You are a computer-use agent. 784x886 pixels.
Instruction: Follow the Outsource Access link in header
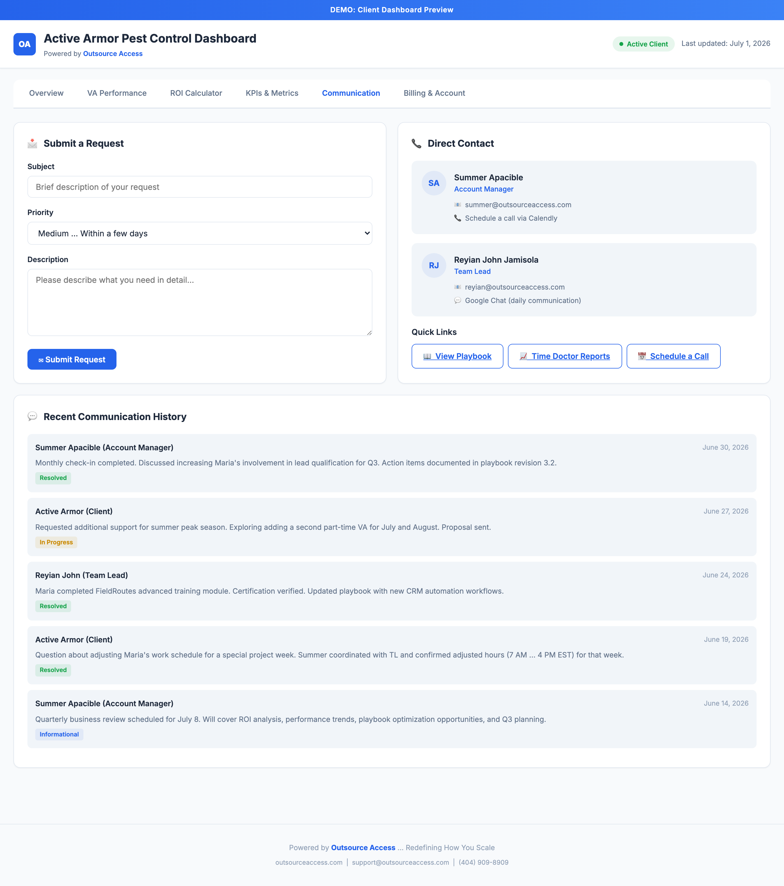coord(113,54)
